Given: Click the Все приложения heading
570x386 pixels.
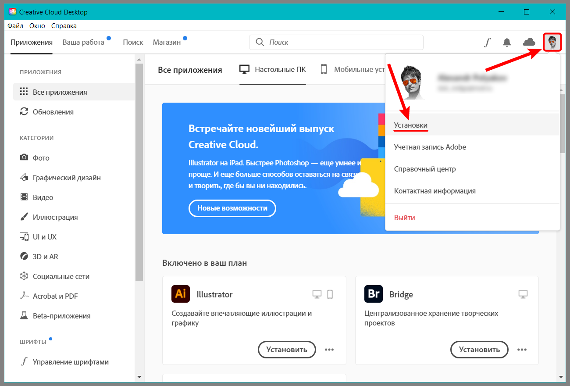Looking at the screenshot, I should click(190, 70).
